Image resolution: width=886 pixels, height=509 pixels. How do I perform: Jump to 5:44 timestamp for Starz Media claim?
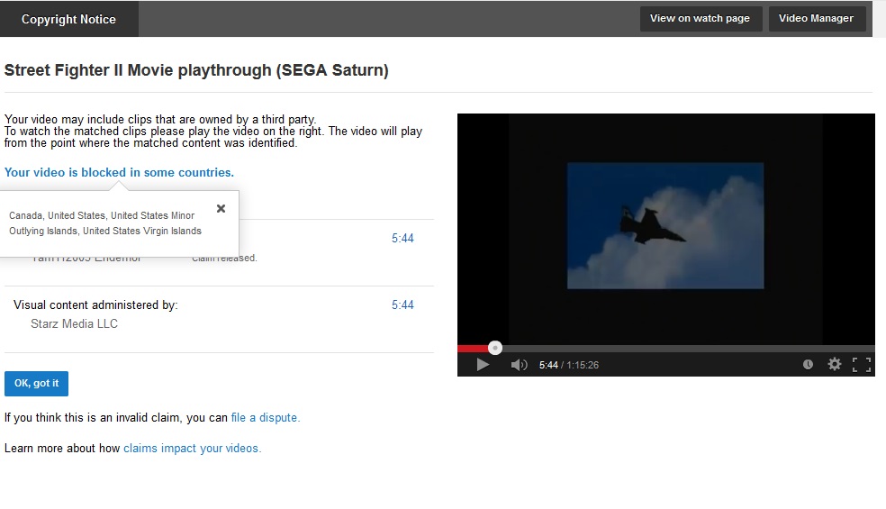tap(402, 305)
